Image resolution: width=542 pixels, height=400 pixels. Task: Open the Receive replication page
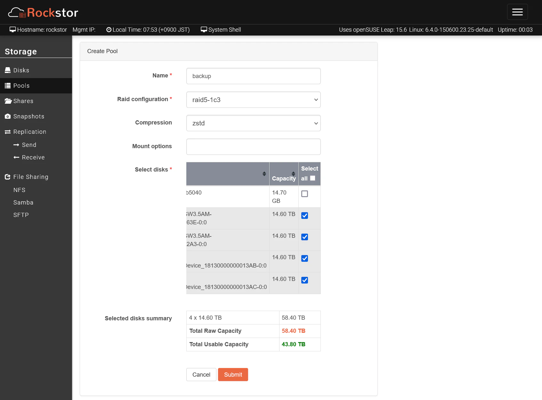point(33,157)
